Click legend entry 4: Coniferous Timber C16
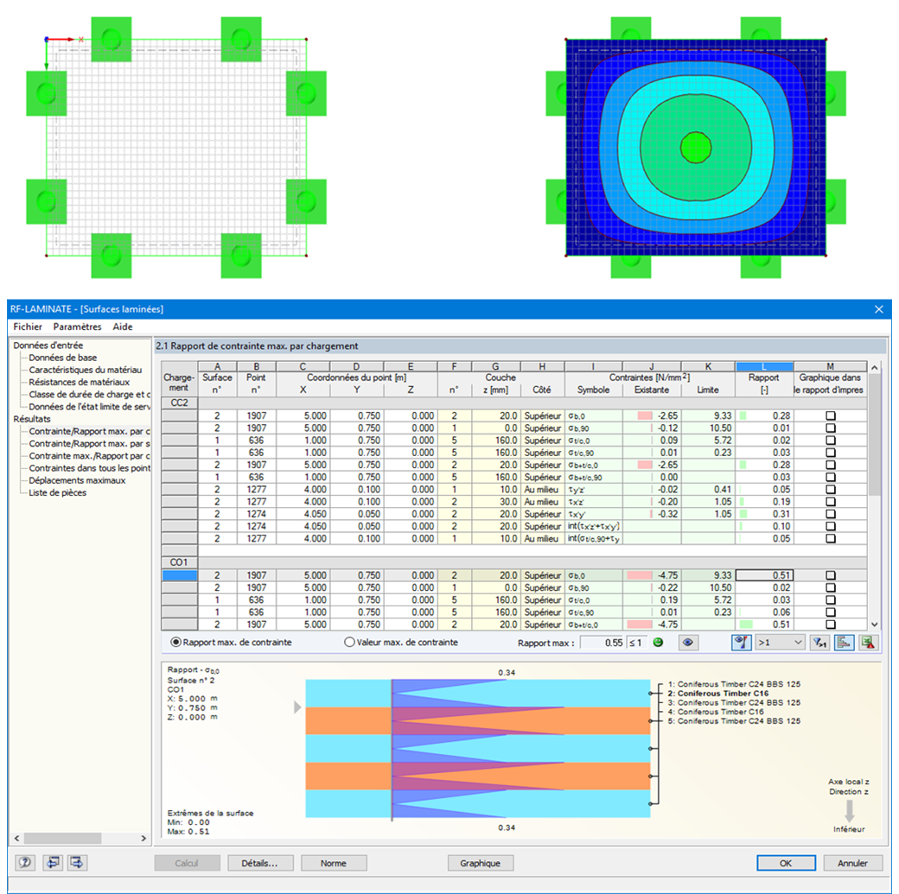The width and height of the screenshot is (899, 894). coord(716,712)
